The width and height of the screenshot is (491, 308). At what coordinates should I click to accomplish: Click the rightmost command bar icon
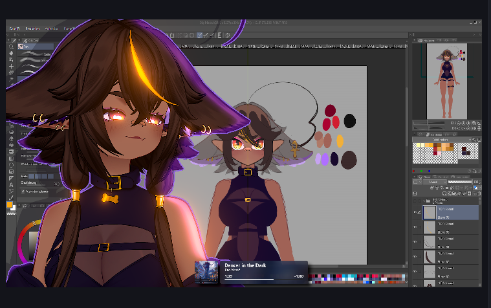tap(228, 36)
